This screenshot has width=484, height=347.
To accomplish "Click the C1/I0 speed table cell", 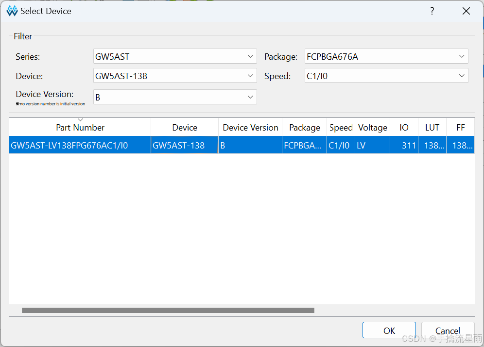I will coord(341,145).
